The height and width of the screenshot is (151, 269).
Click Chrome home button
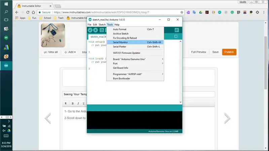pos(33,12)
